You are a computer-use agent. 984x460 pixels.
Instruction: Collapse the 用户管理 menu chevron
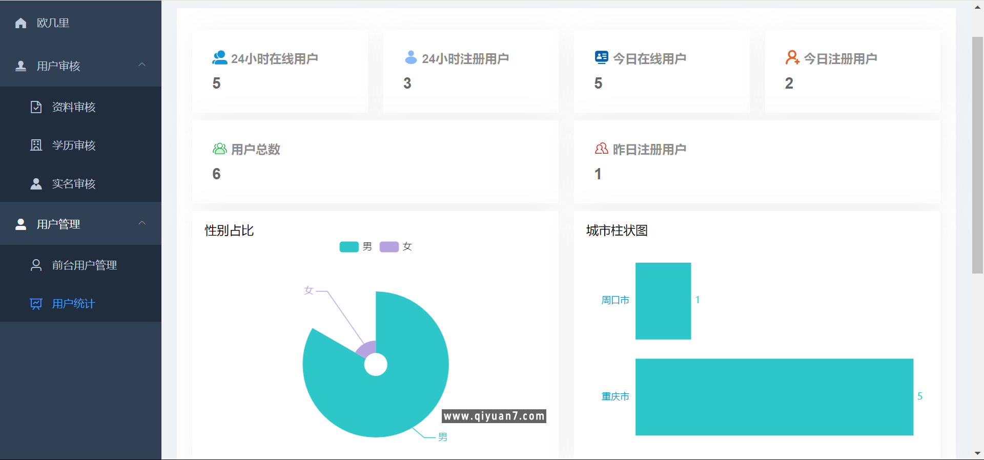point(142,223)
